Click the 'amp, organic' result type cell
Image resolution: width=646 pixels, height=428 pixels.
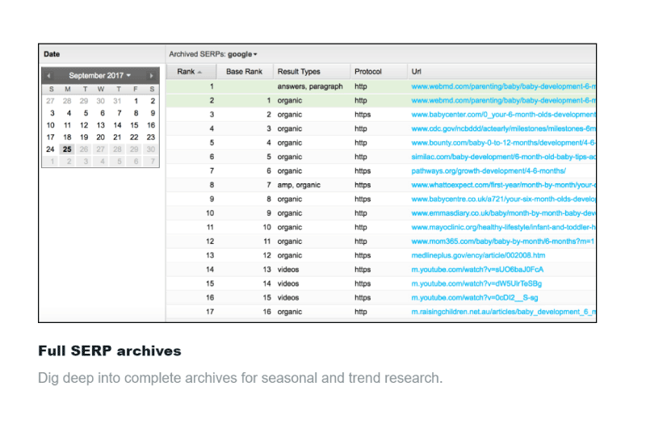pos(299,185)
